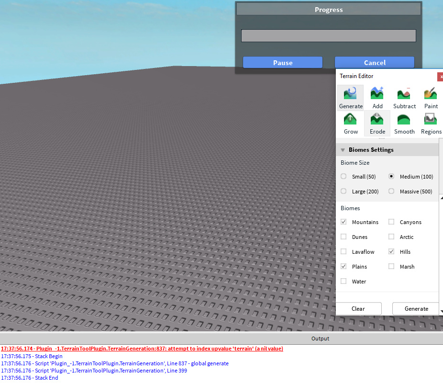Open the first red error message link
This screenshot has height=384, width=443.
click(x=142, y=349)
